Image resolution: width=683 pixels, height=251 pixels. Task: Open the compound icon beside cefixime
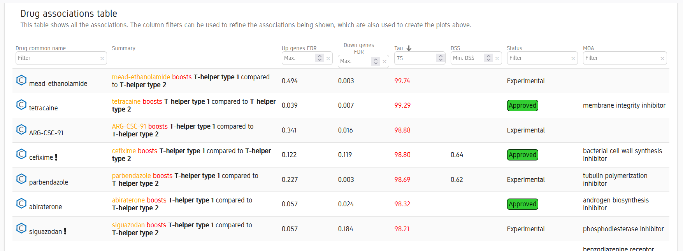click(x=21, y=154)
